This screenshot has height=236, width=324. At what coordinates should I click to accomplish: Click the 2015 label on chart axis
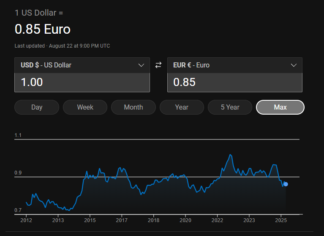[90, 220]
